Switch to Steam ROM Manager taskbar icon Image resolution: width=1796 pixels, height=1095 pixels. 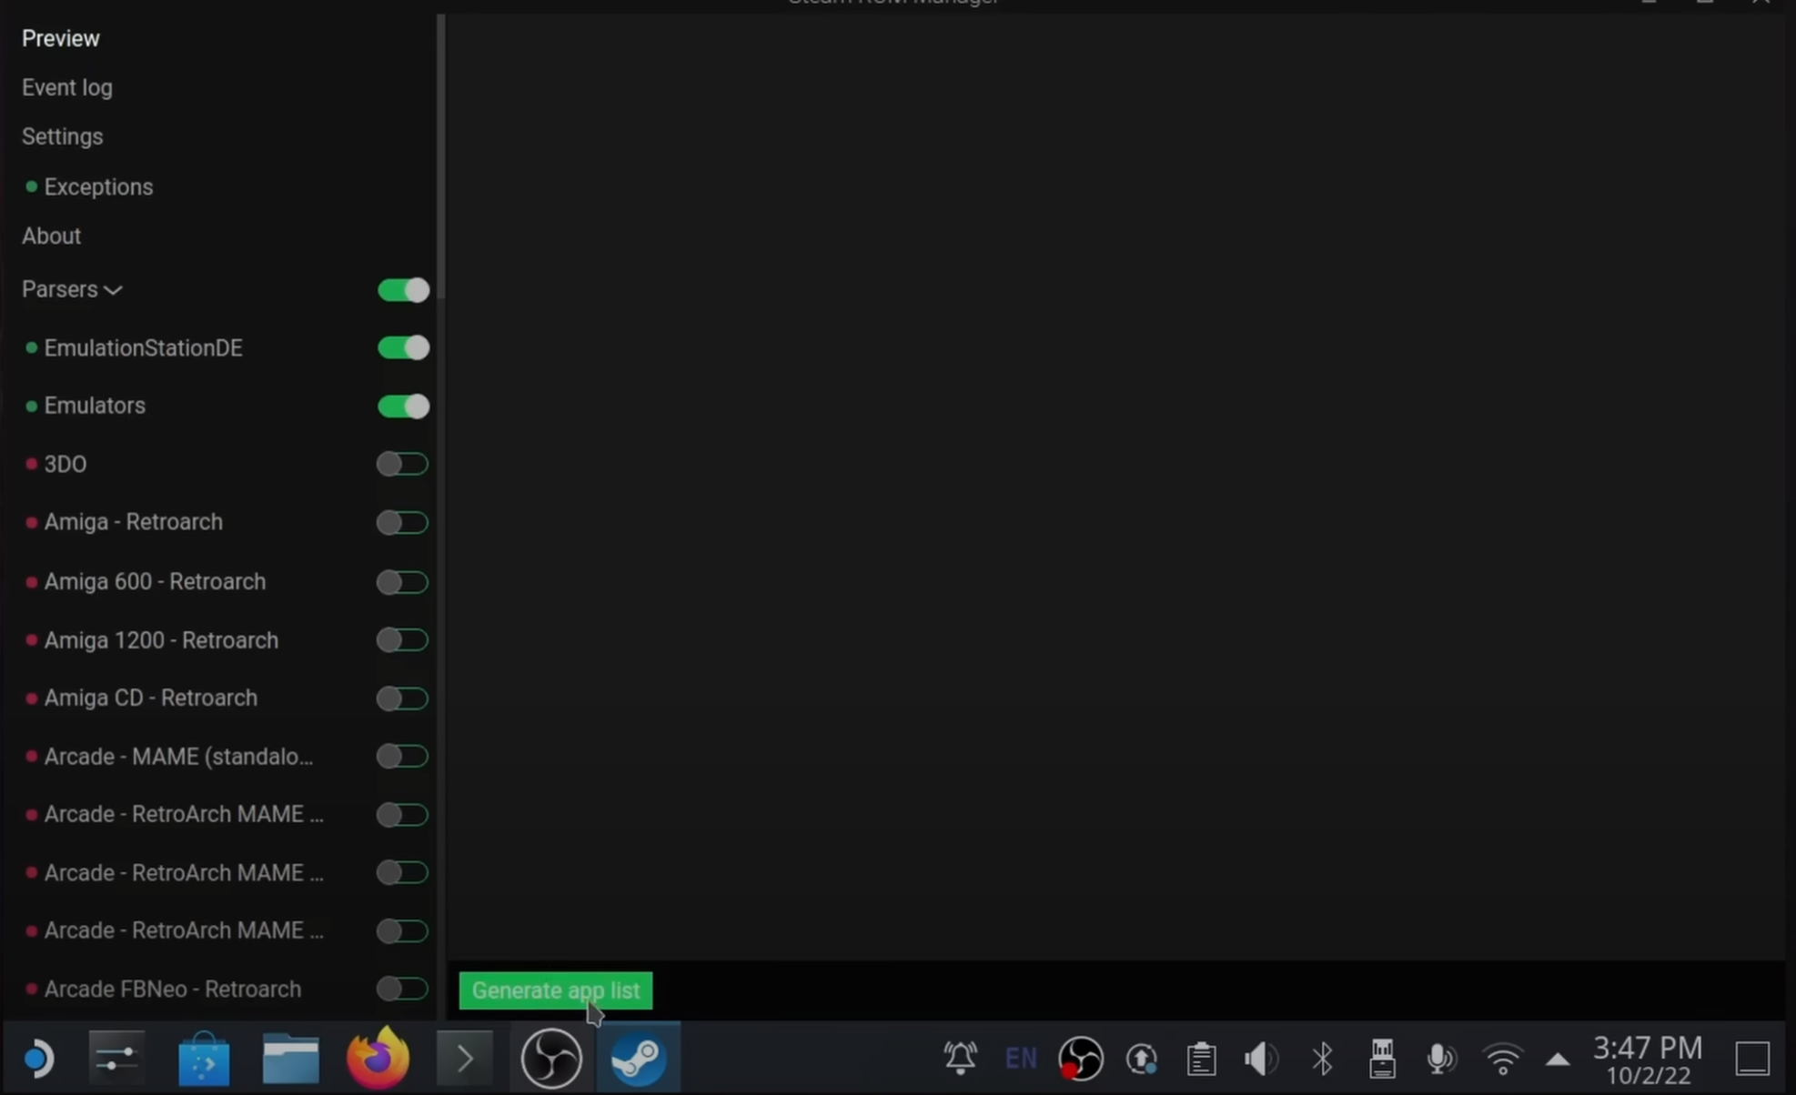point(638,1058)
